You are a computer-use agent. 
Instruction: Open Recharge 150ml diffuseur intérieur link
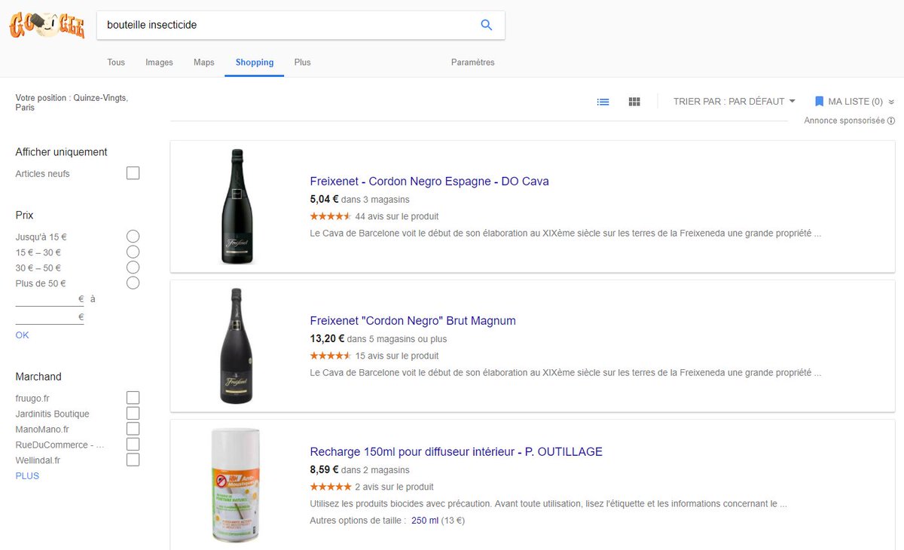pyautogui.click(x=456, y=452)
